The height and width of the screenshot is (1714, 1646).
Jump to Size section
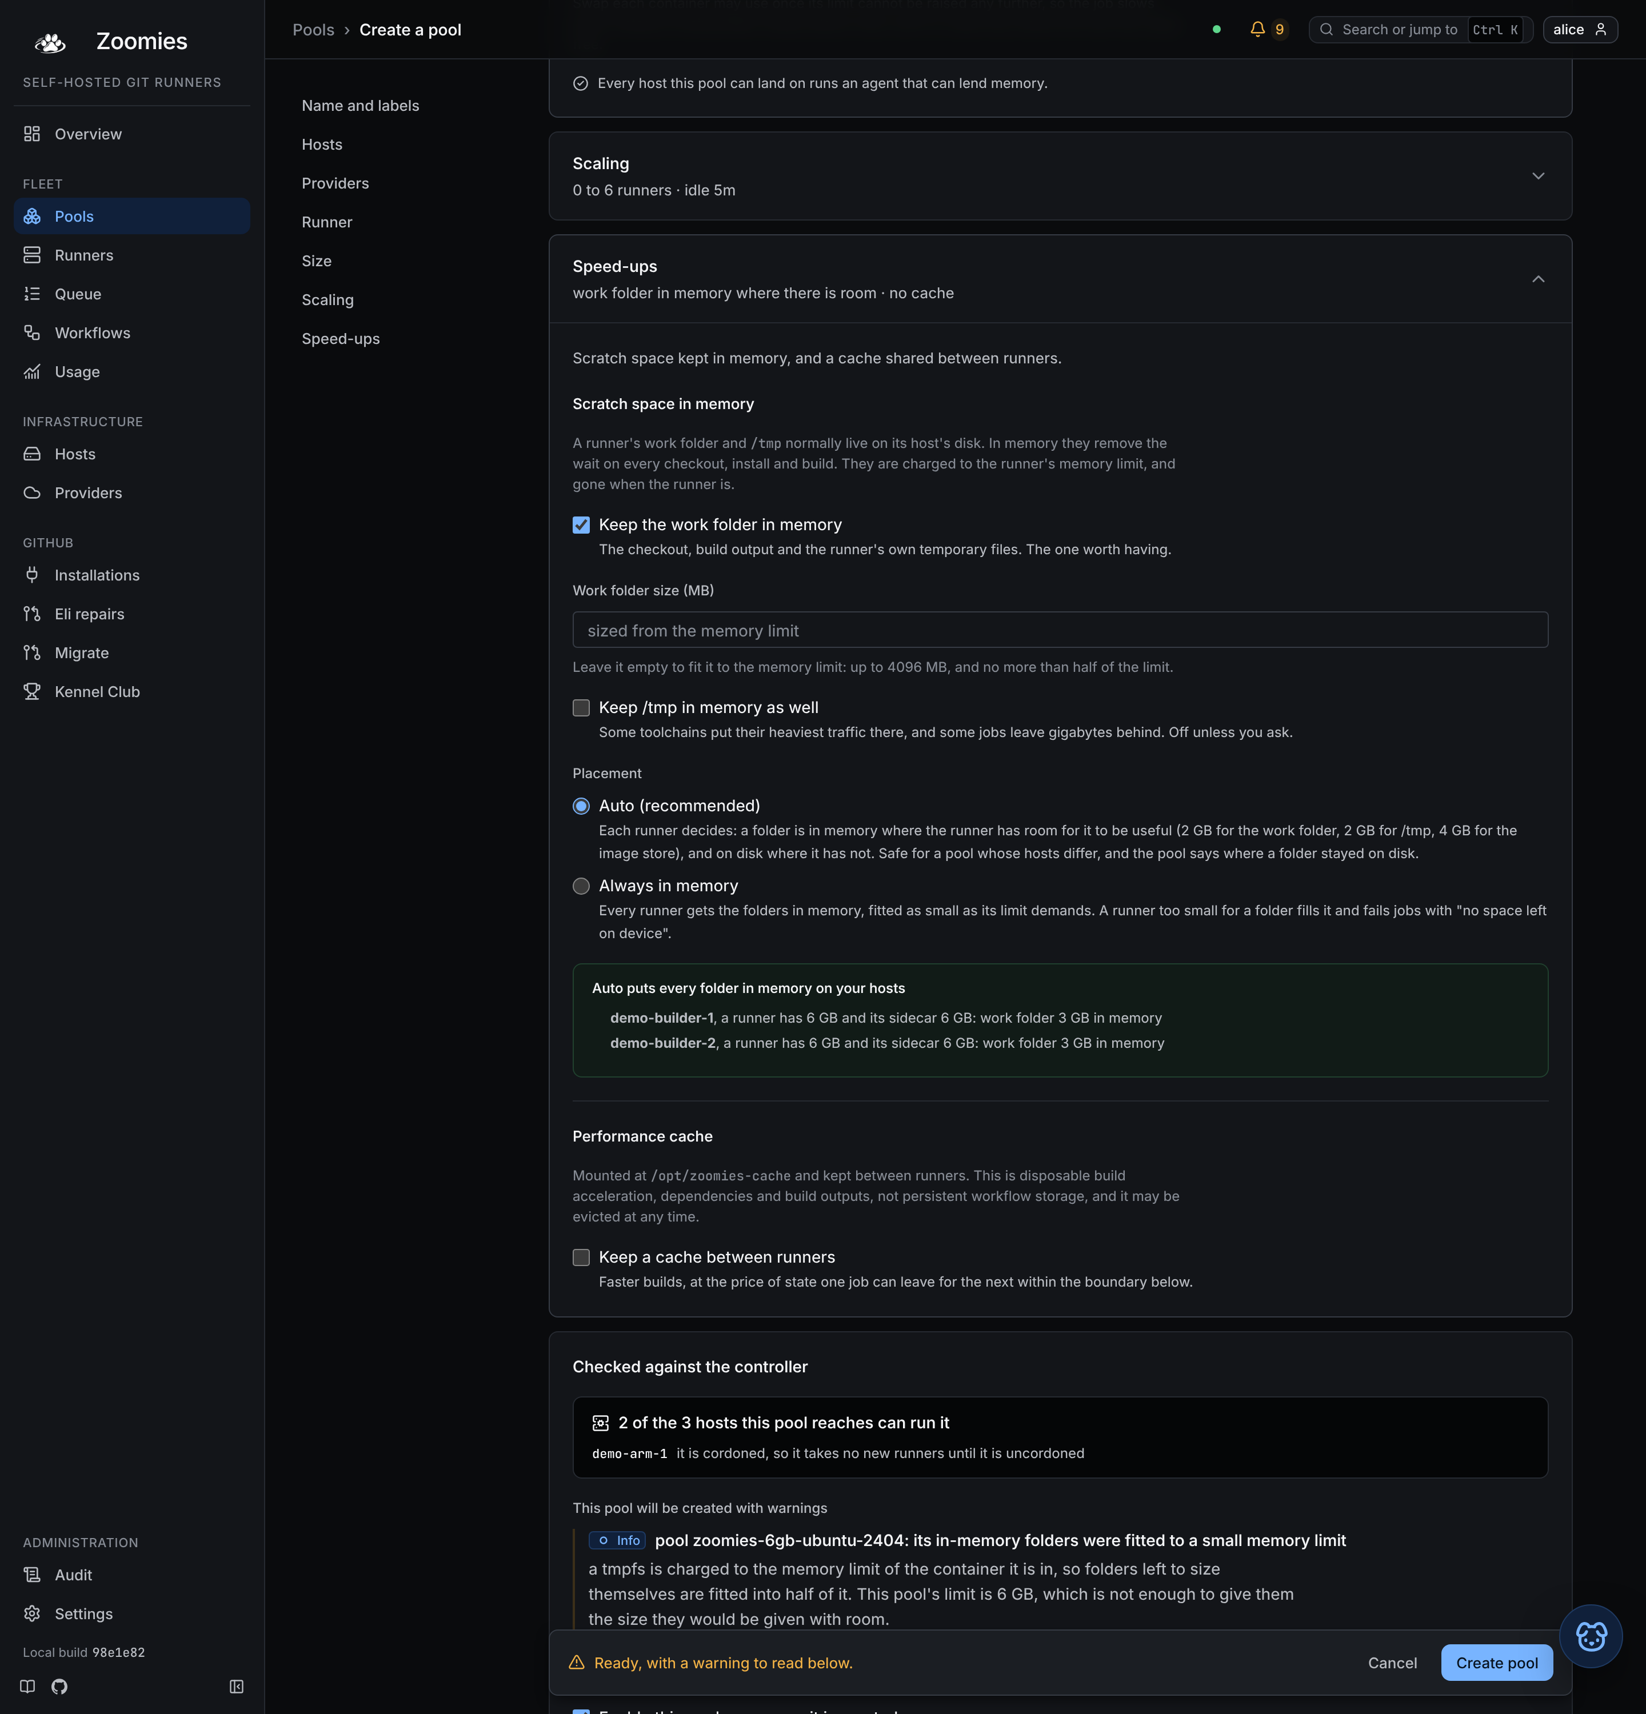317,262
